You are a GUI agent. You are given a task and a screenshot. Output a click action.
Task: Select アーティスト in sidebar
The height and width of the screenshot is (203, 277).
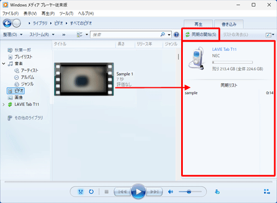26,70
